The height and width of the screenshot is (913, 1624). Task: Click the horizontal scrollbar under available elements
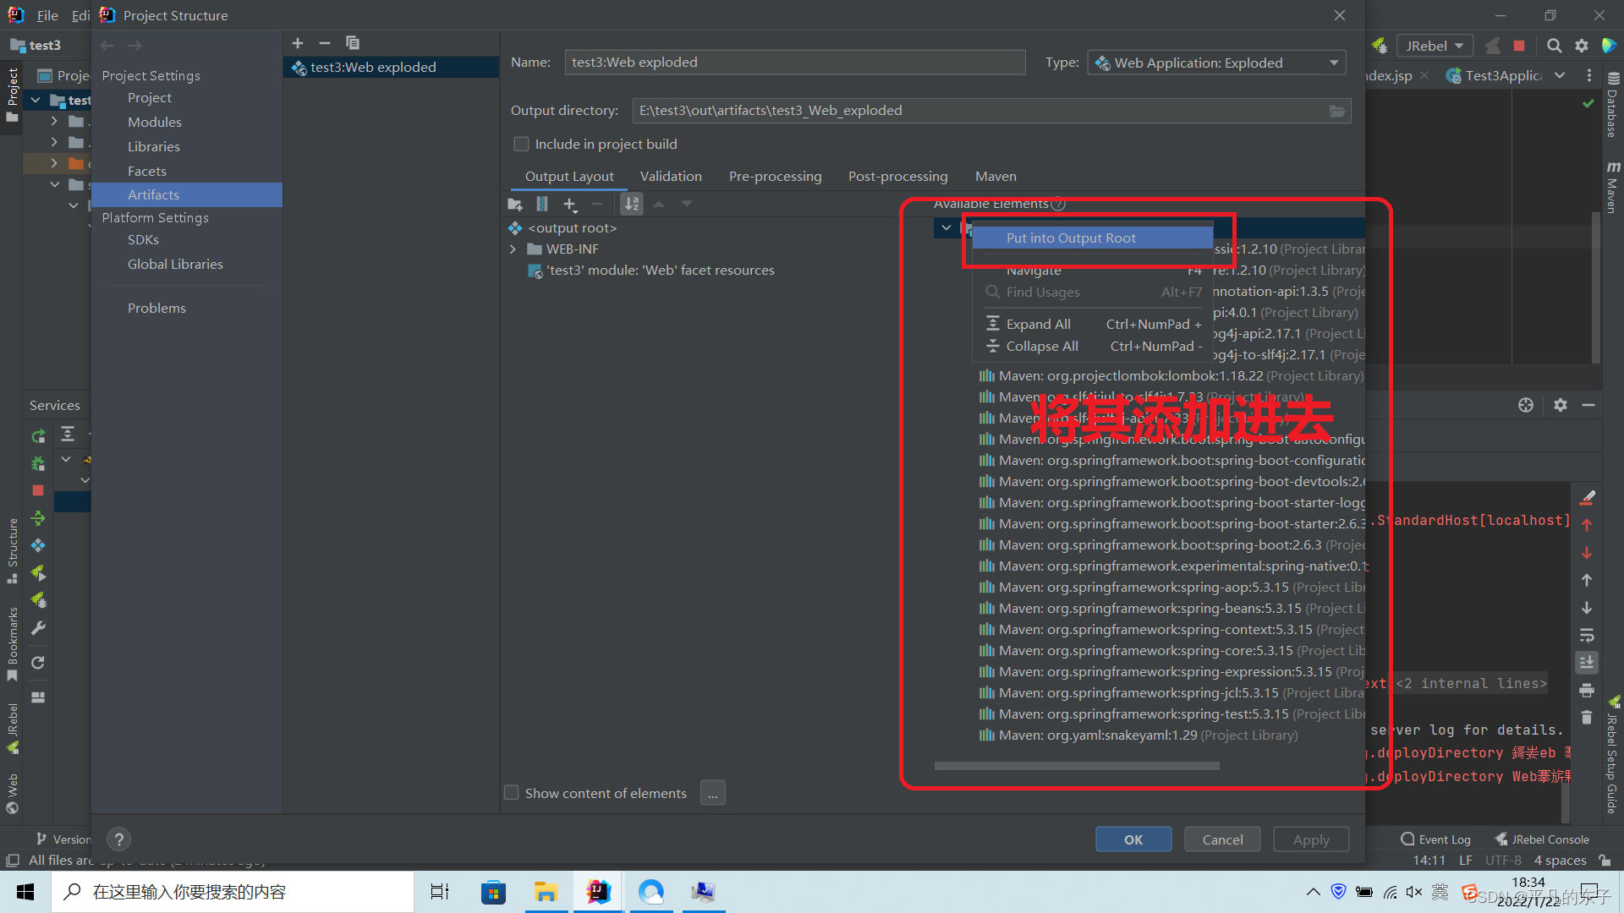(1076, 766)
